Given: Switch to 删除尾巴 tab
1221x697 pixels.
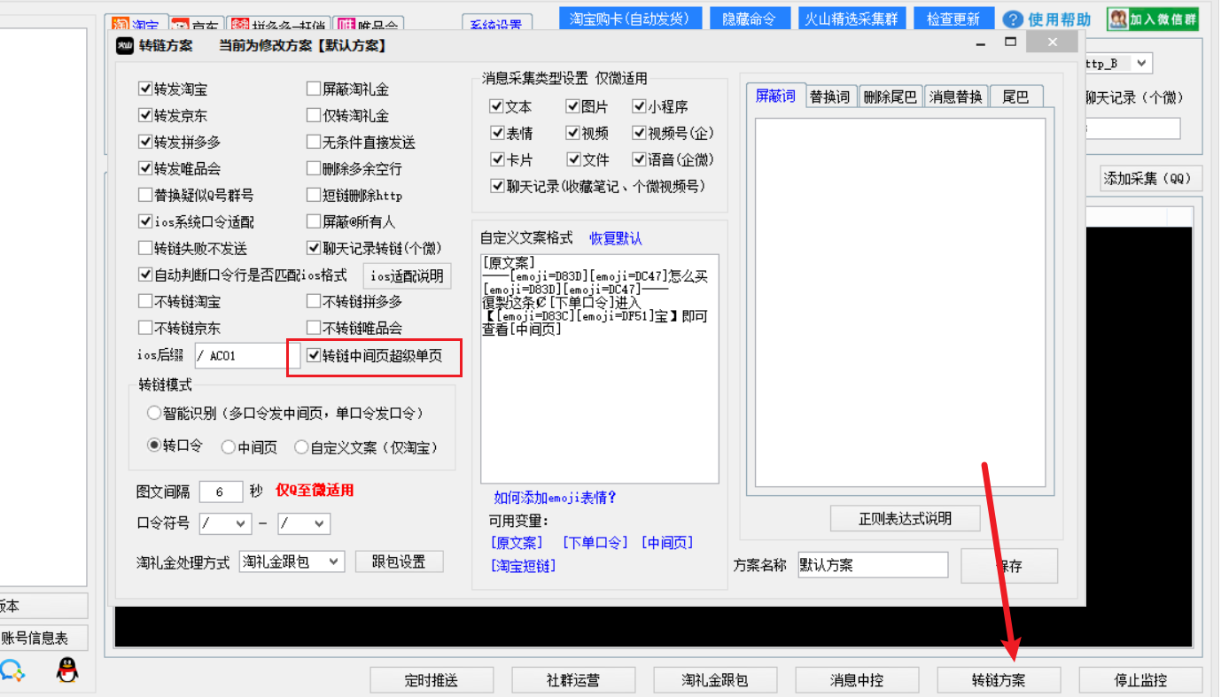Looking at the screenshot, I should click(x=890, y=97).
